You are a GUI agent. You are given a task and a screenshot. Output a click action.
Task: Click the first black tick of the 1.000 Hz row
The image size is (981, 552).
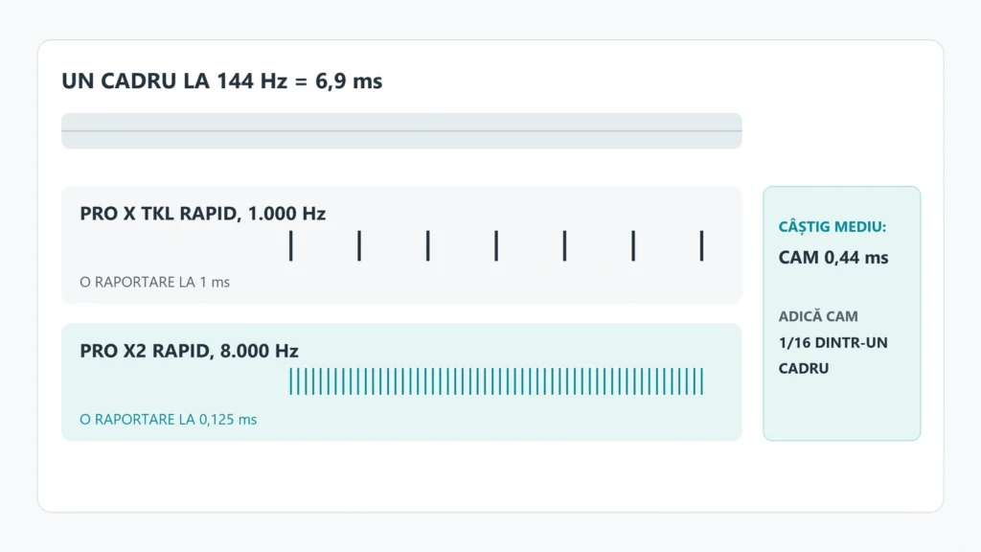[291, 245]
